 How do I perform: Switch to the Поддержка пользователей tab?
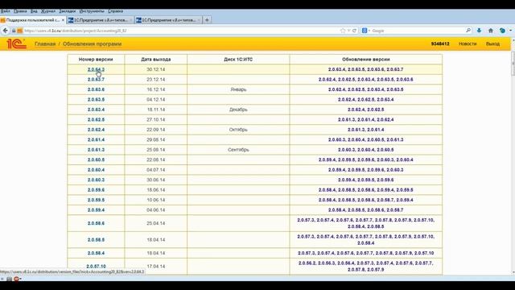click(x=33, y=20)
